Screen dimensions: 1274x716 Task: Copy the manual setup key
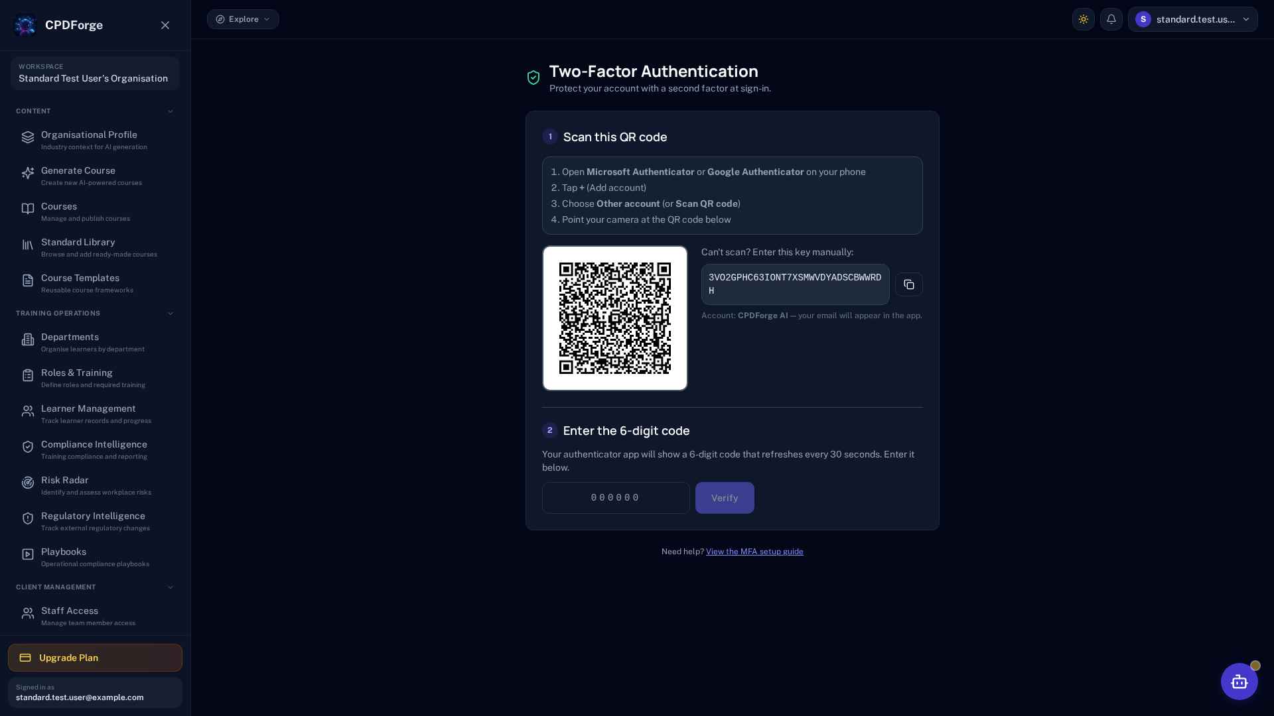pos(909,284)
